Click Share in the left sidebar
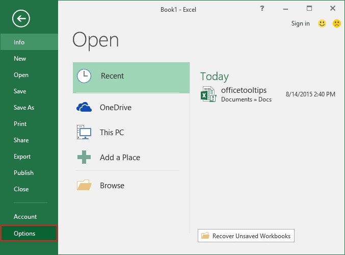Viewport: 345px width, 255px height. [21, 140]
